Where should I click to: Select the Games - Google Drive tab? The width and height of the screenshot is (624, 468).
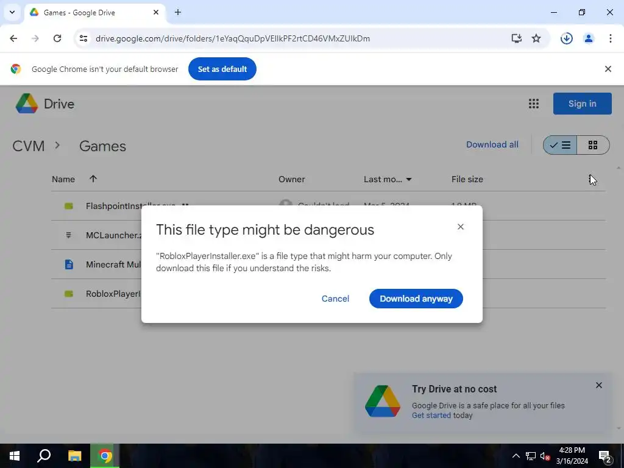coord(94,13)
